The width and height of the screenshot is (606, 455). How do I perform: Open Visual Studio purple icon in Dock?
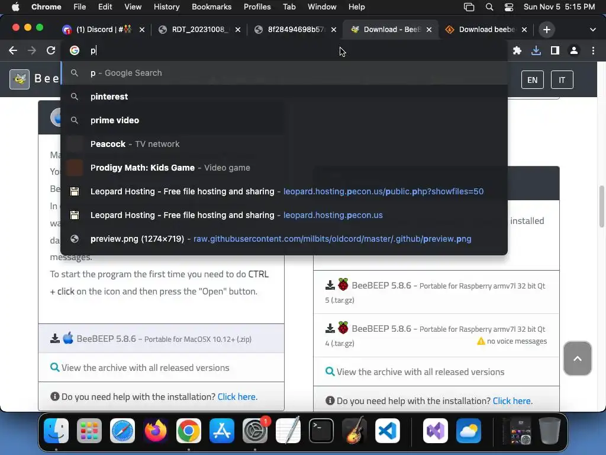[436, 431]
